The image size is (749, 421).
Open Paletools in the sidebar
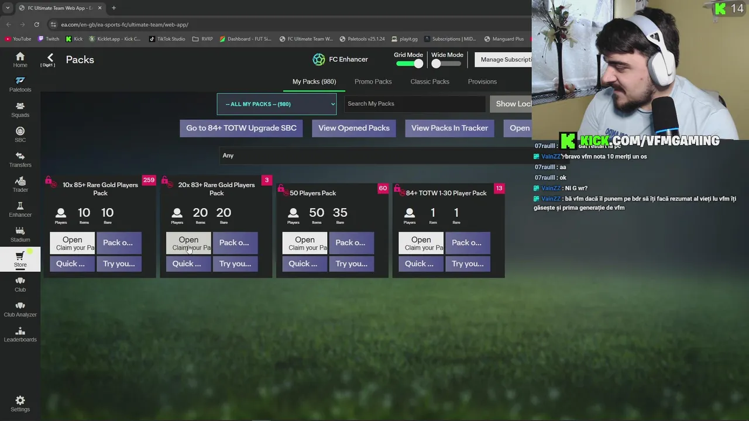[x=20, y=84]
